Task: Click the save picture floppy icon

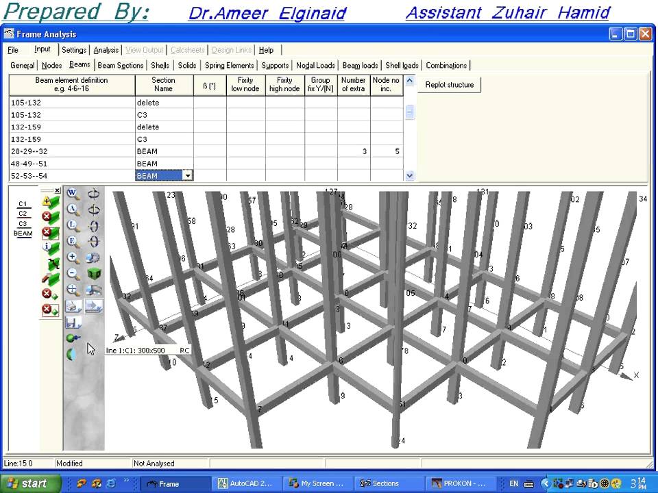Action: point(73,323)
